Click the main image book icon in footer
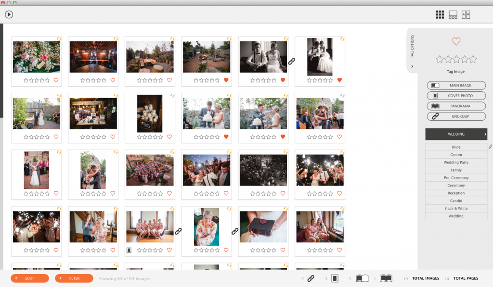The image size is (493, 287). pos(362,278)
